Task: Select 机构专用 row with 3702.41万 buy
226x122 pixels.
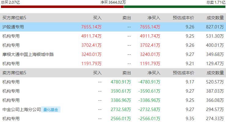Action: pos(113,45)
